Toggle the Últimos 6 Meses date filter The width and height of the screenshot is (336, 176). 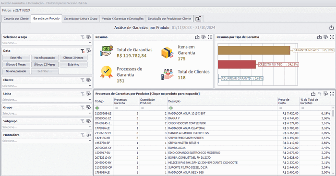16,64
